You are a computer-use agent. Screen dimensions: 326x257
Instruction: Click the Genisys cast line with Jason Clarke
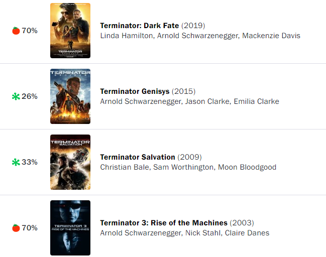pos(189,101)
